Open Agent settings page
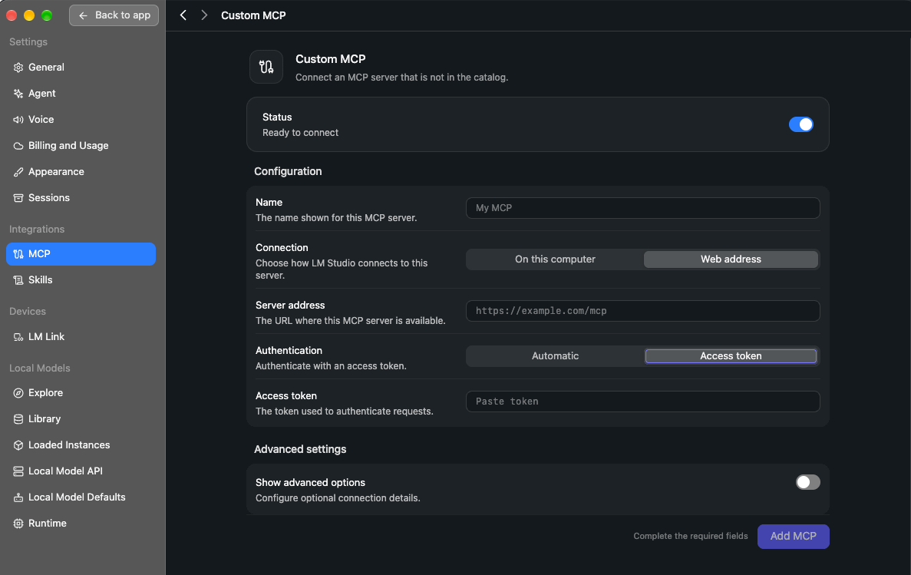The height and width of the screenshot is (575, 911). 81,94
